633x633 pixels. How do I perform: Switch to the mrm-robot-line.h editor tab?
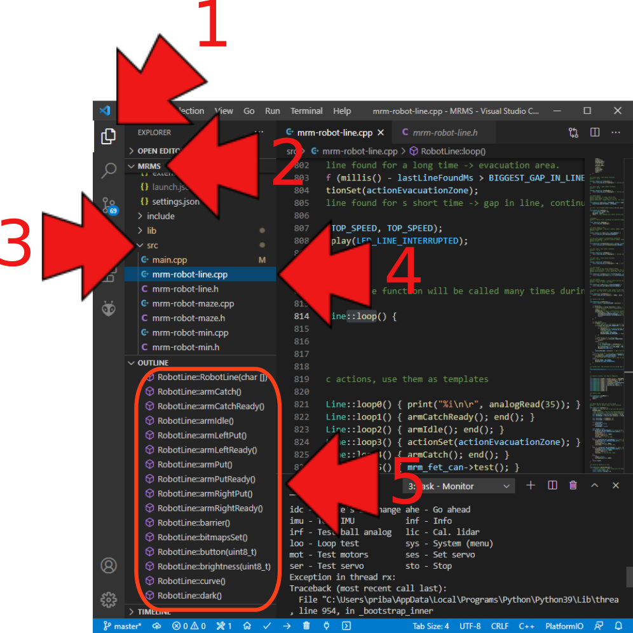(x=442, y=132)
